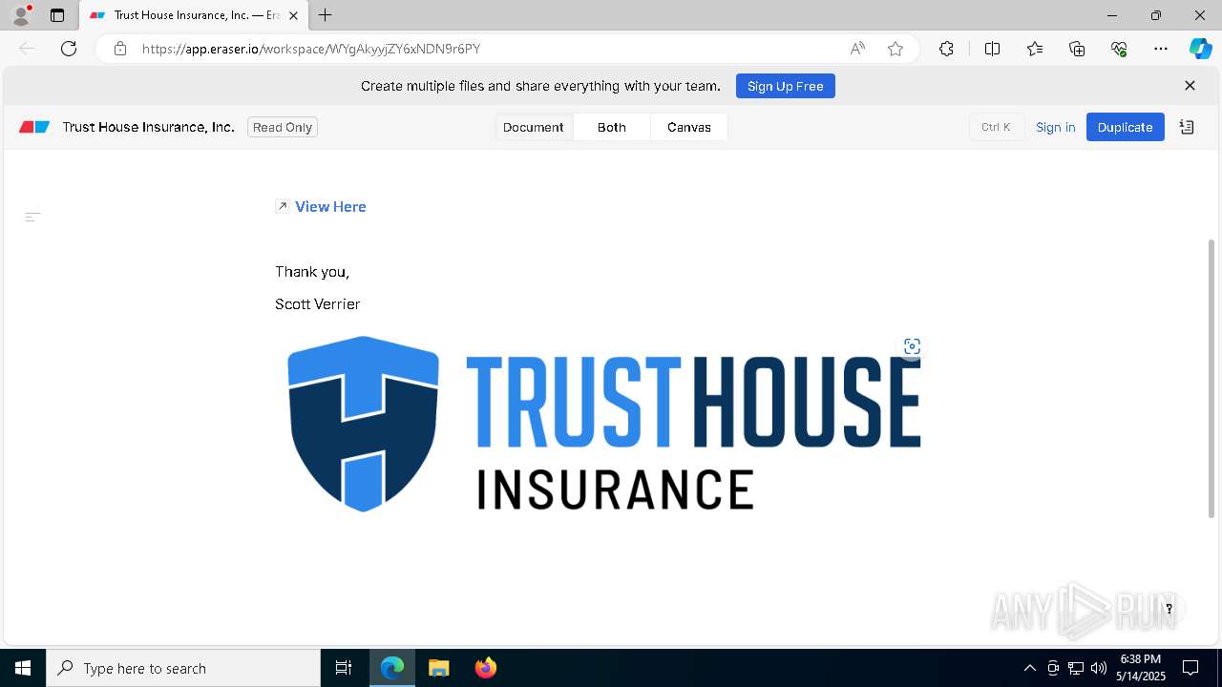Dismiss the sign-up banner
1222x687 pixels.
(1190, 86)
